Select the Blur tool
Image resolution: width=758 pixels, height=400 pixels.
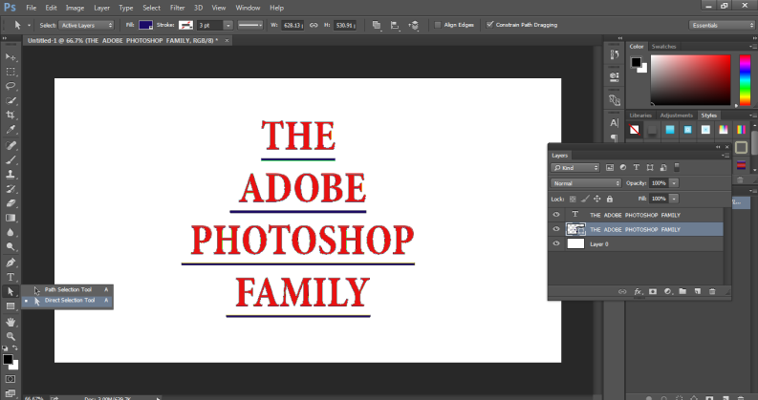tap(11, 232)
